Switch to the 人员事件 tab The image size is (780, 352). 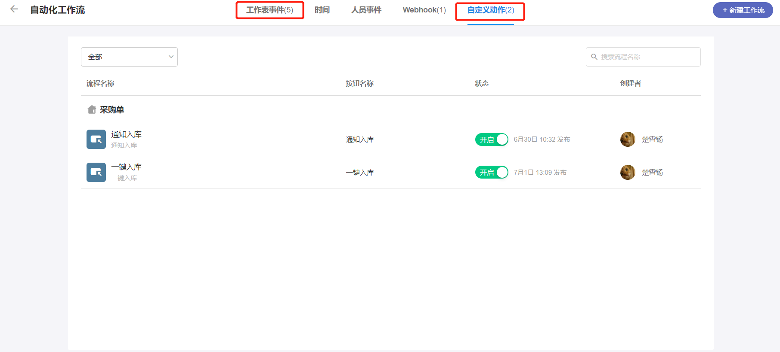366,10
